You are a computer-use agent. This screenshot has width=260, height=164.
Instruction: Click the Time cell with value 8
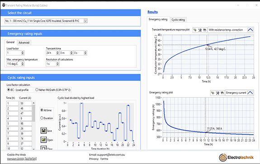(13, 139)
